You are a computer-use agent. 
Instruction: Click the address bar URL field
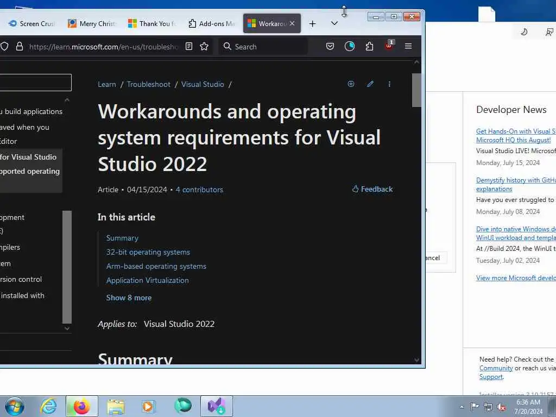click(x=104, y=47)
